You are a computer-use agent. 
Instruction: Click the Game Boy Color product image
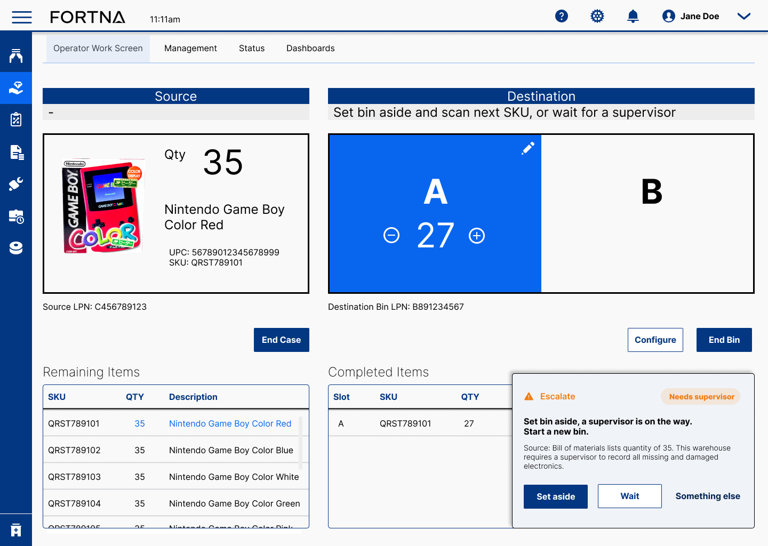tap(103, 206)
